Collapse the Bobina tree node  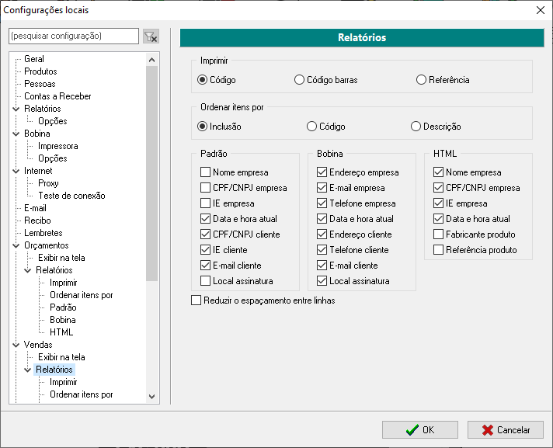[x=16, y=134]
